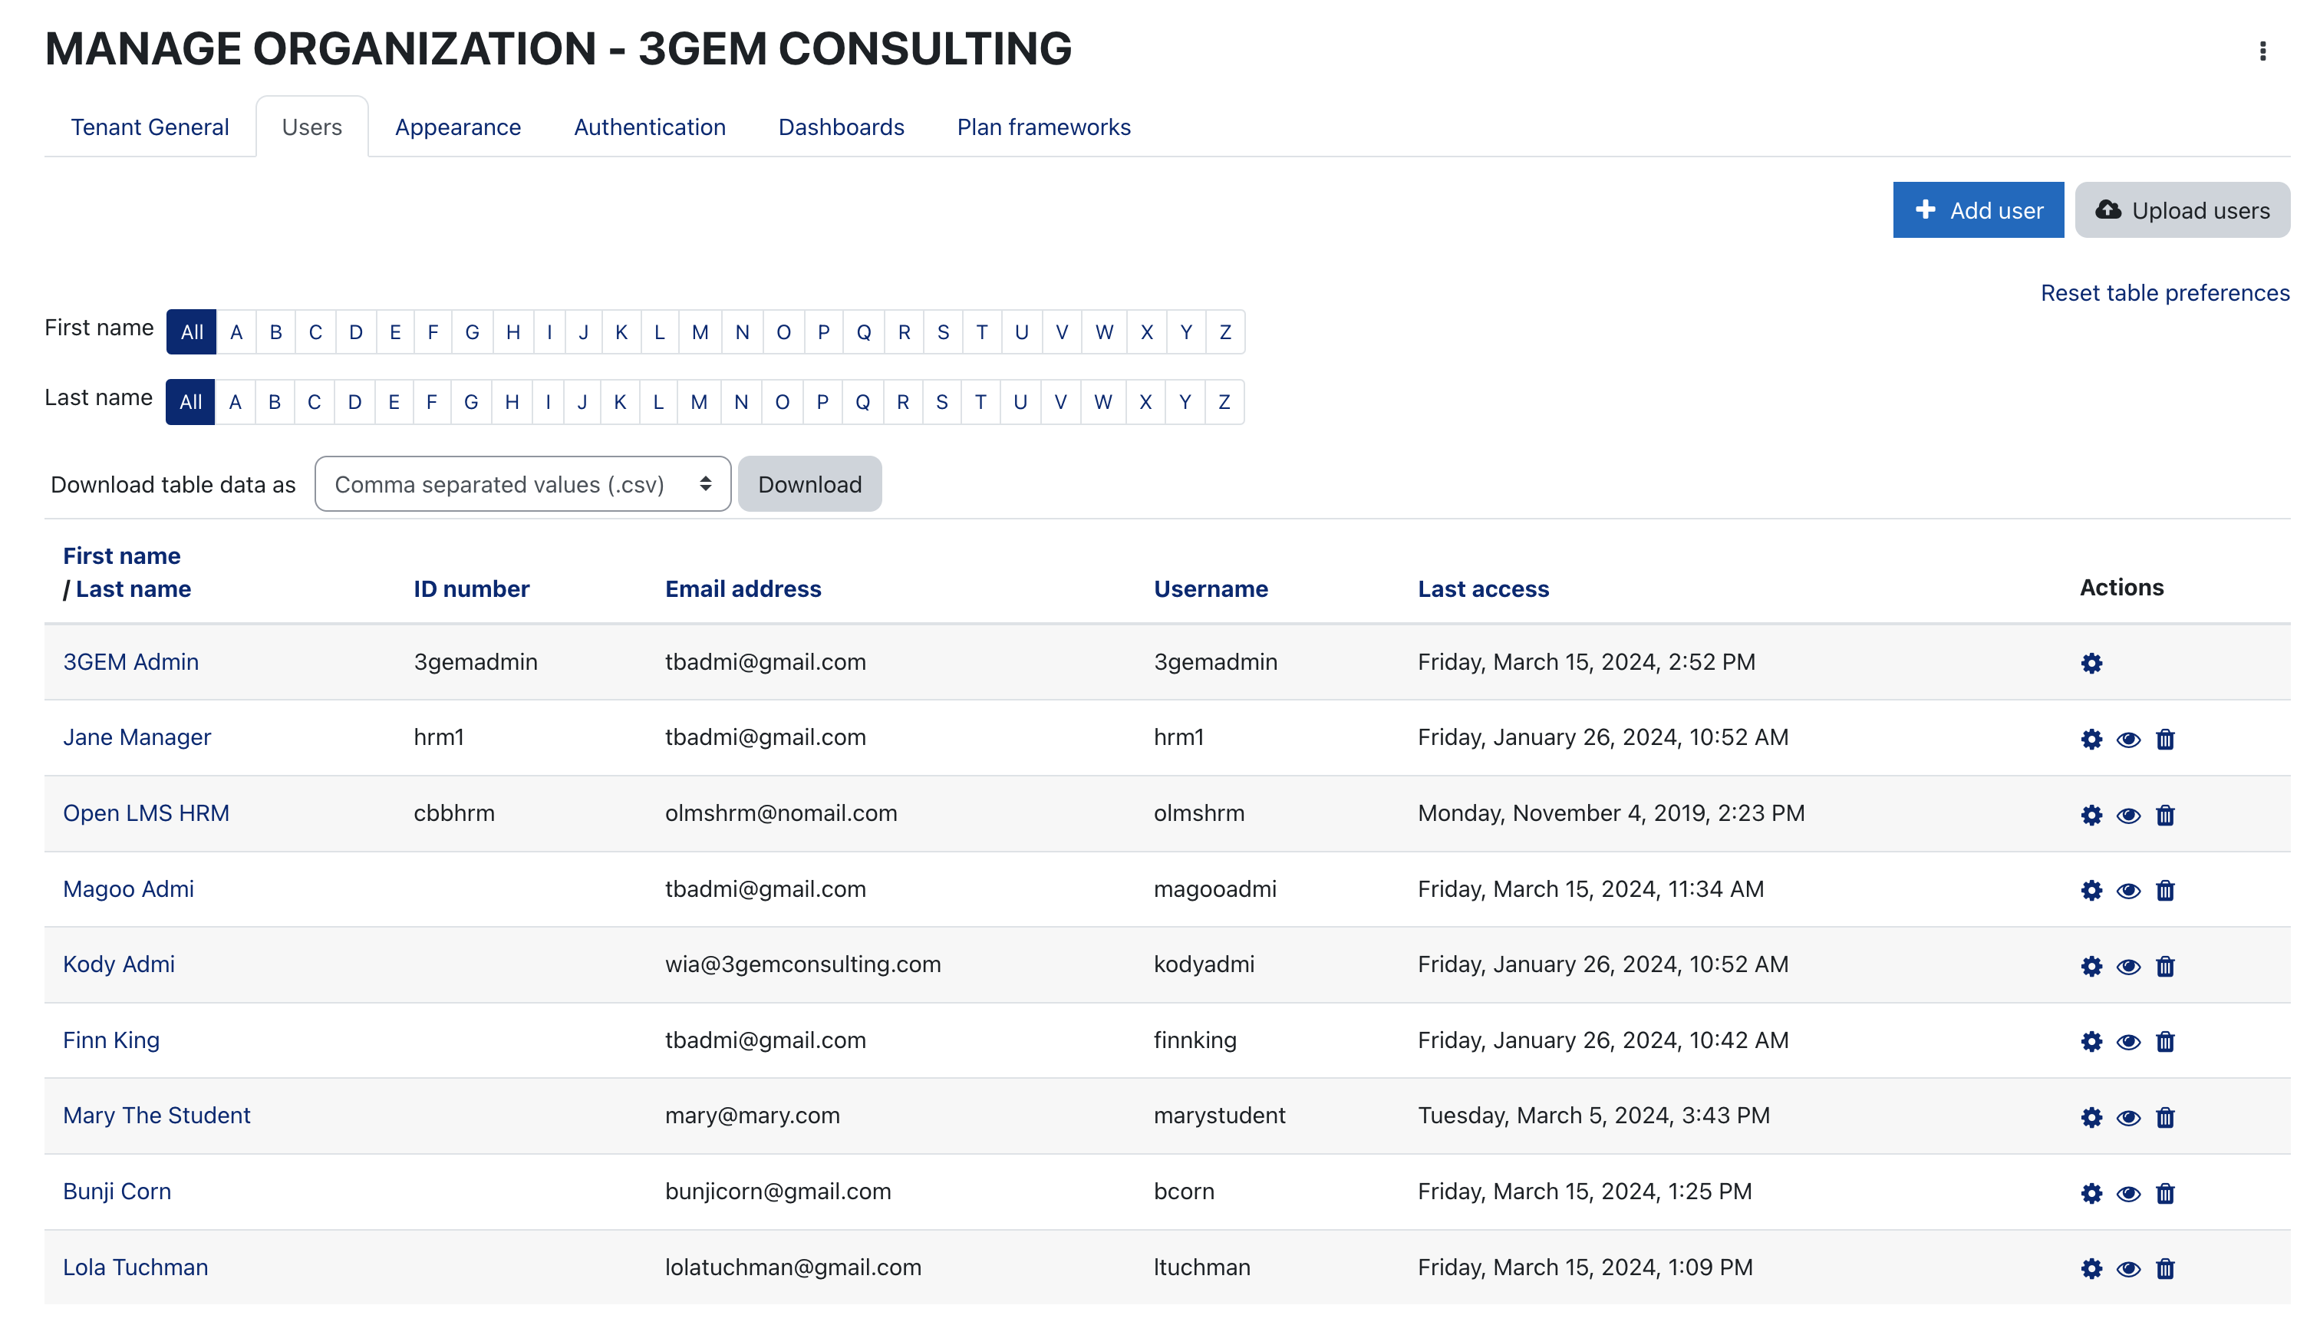
Task: Click gear icon for Lola Tuchman
Action: point(2090,1268)
